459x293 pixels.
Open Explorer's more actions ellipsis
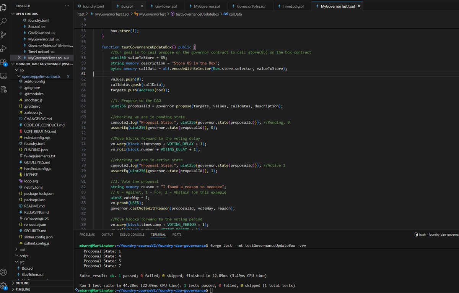[67, 6]
